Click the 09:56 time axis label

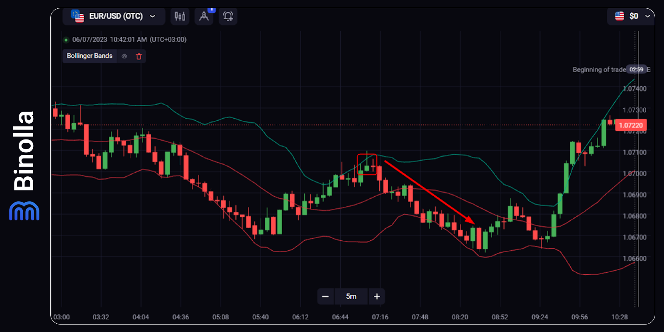[x=579, y=317]
